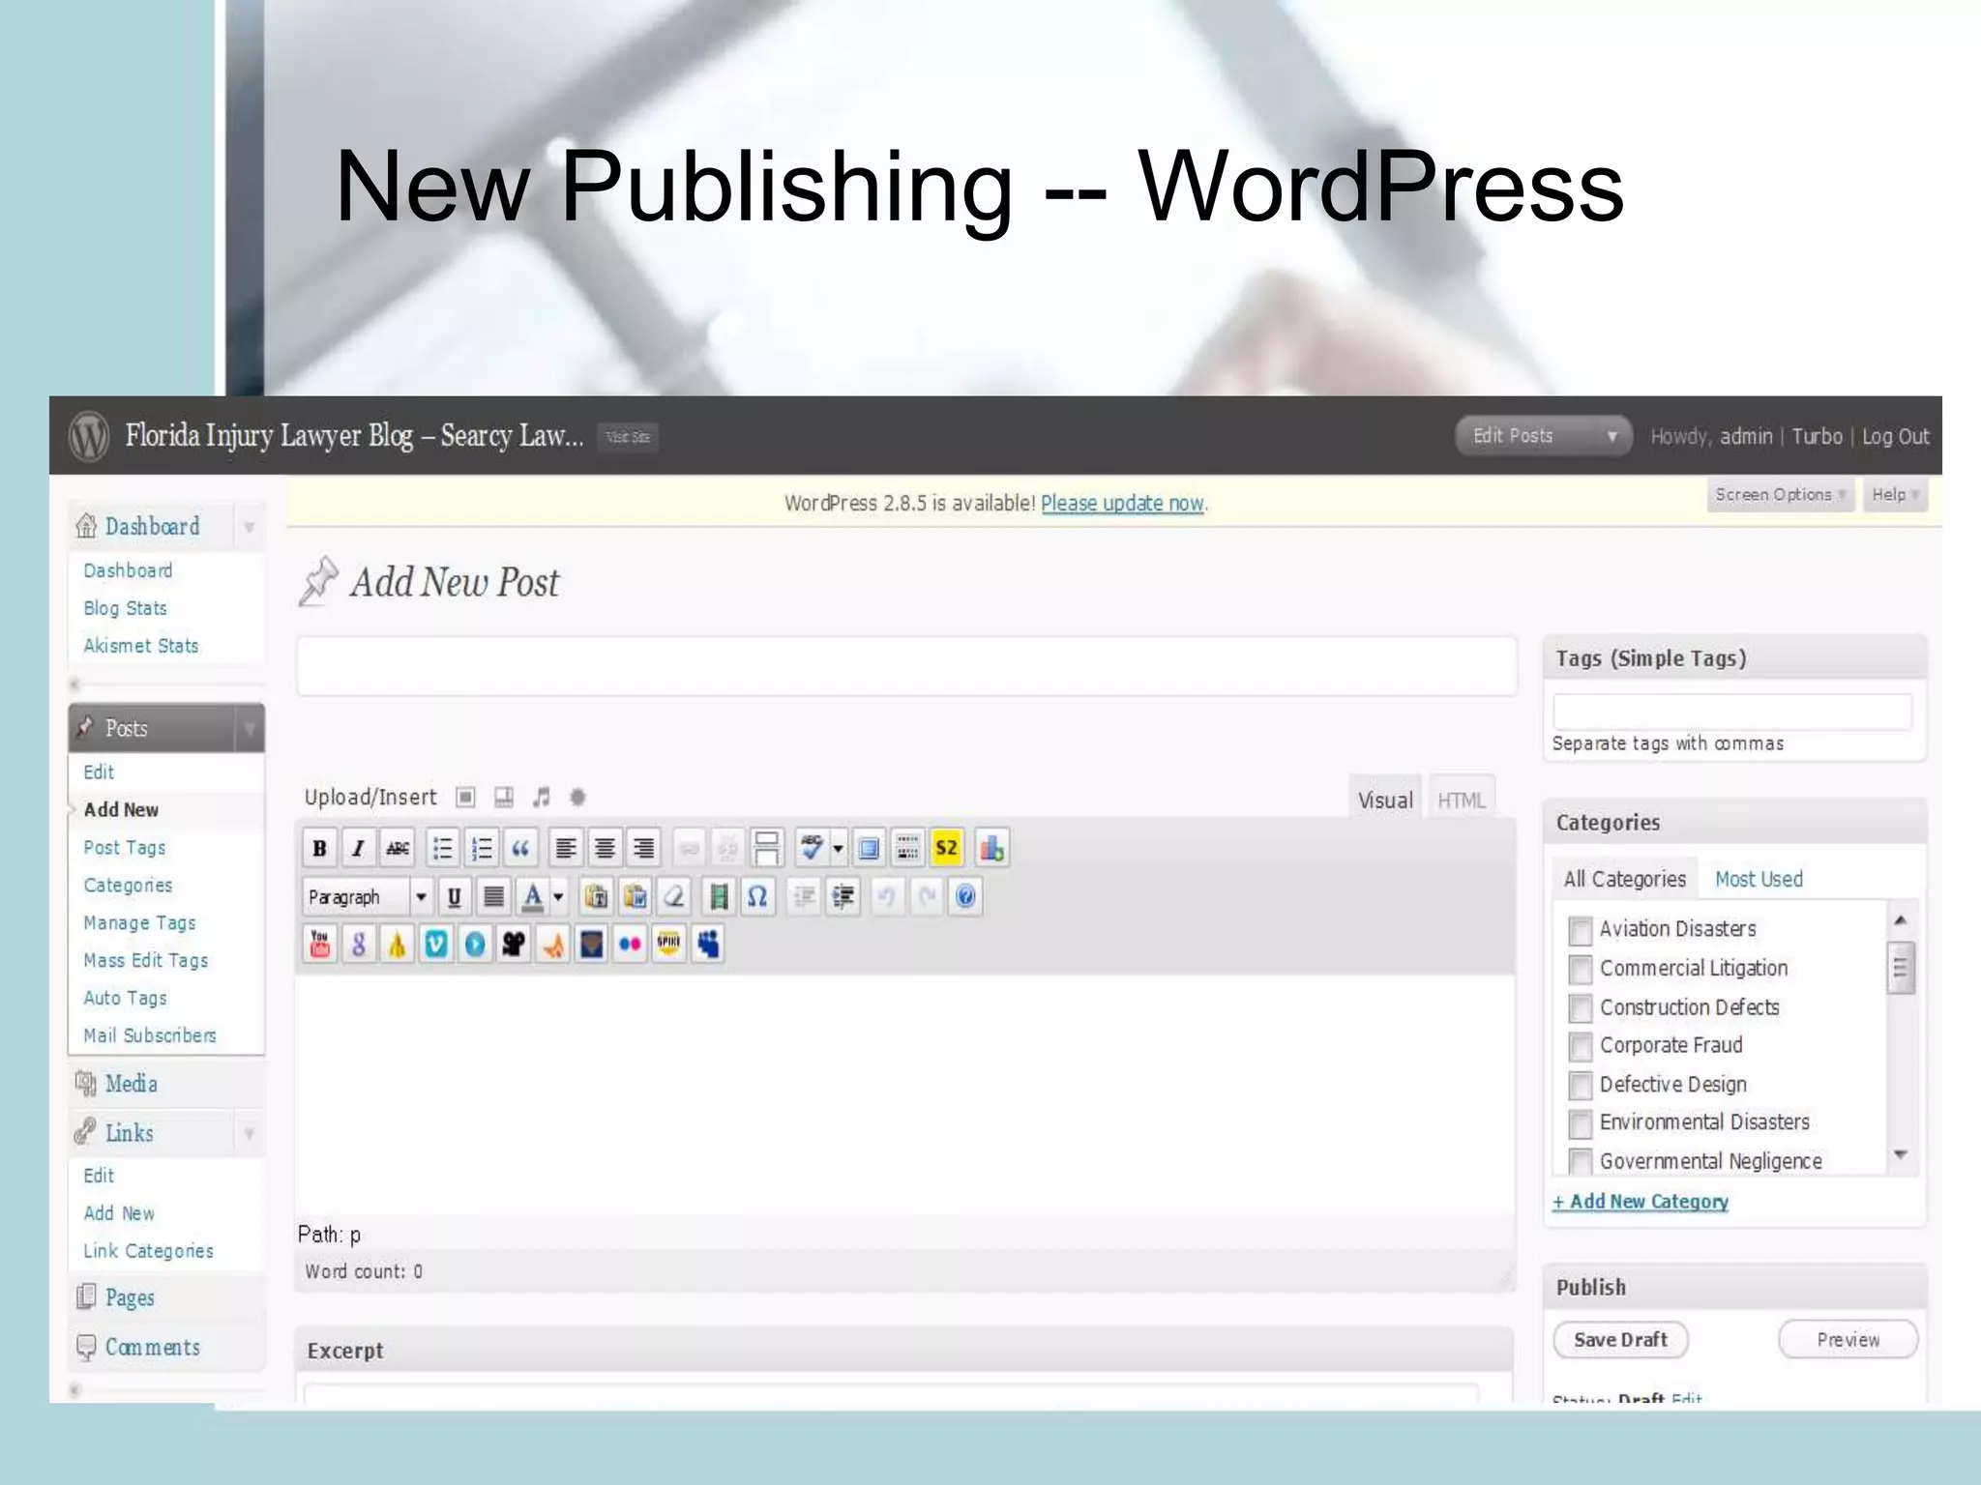The height and width of the screenshot is (1485, 1981).
Task: Click the Please update now link
Action: pos(1122,504)
